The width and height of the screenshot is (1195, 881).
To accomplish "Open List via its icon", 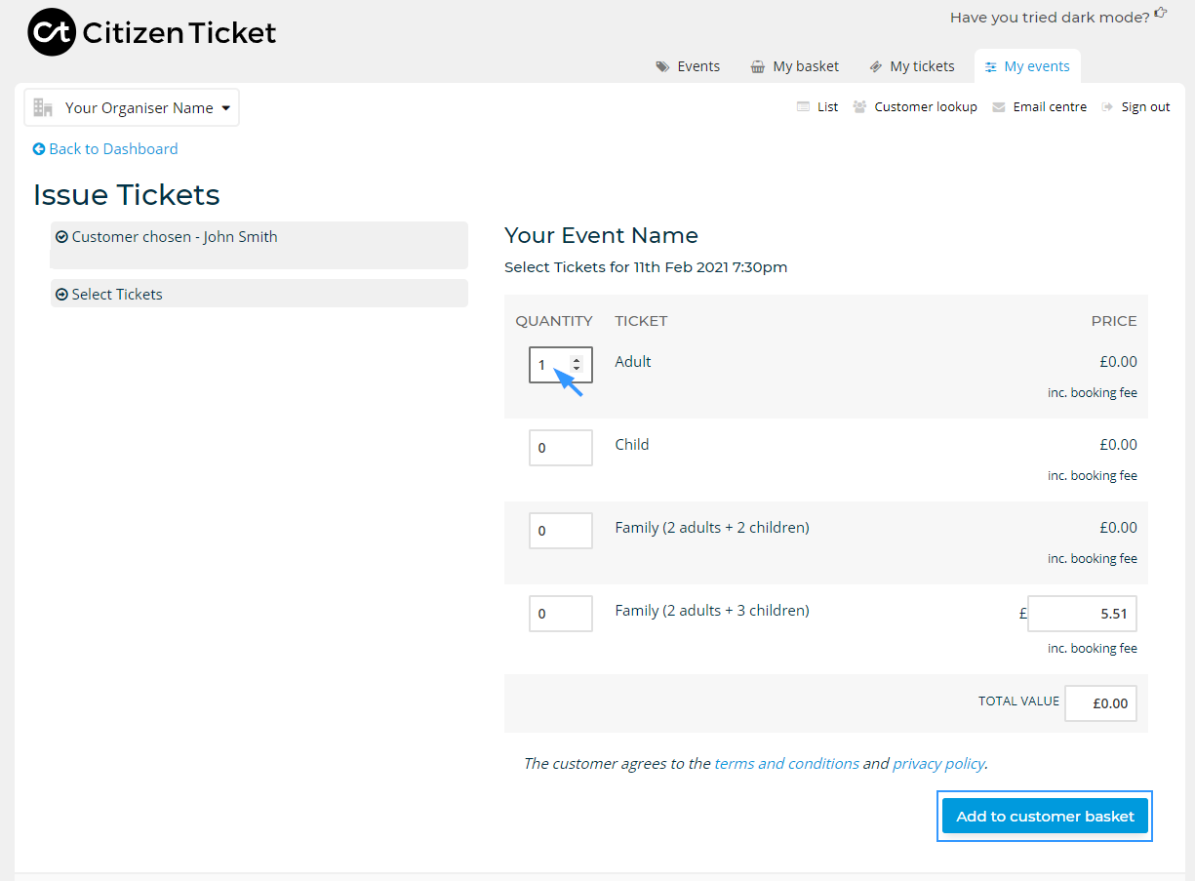I will 803,105.
